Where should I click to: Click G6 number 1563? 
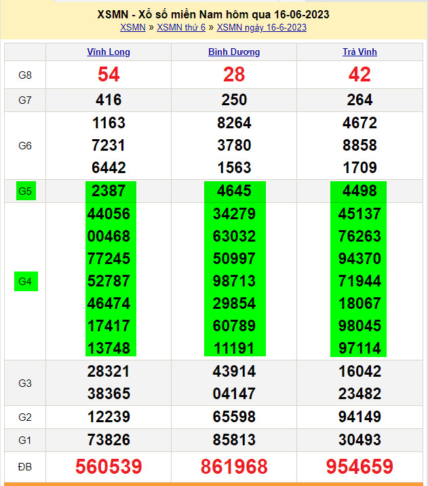tap(234, 168)
